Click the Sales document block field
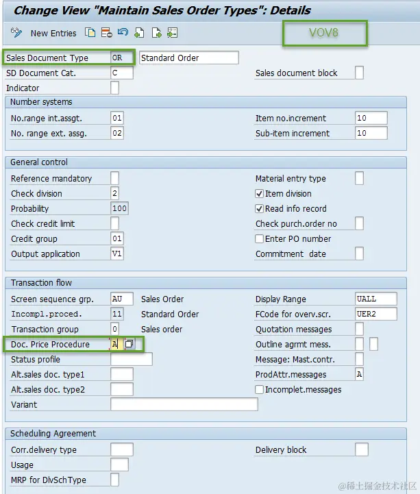The width and height of the screenshot is (420, 494). 359,73
